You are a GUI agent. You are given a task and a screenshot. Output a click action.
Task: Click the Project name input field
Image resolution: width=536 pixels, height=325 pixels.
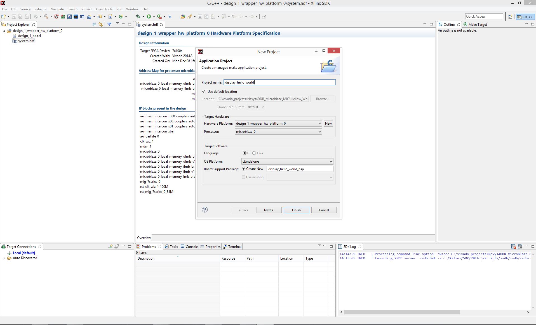279,82
